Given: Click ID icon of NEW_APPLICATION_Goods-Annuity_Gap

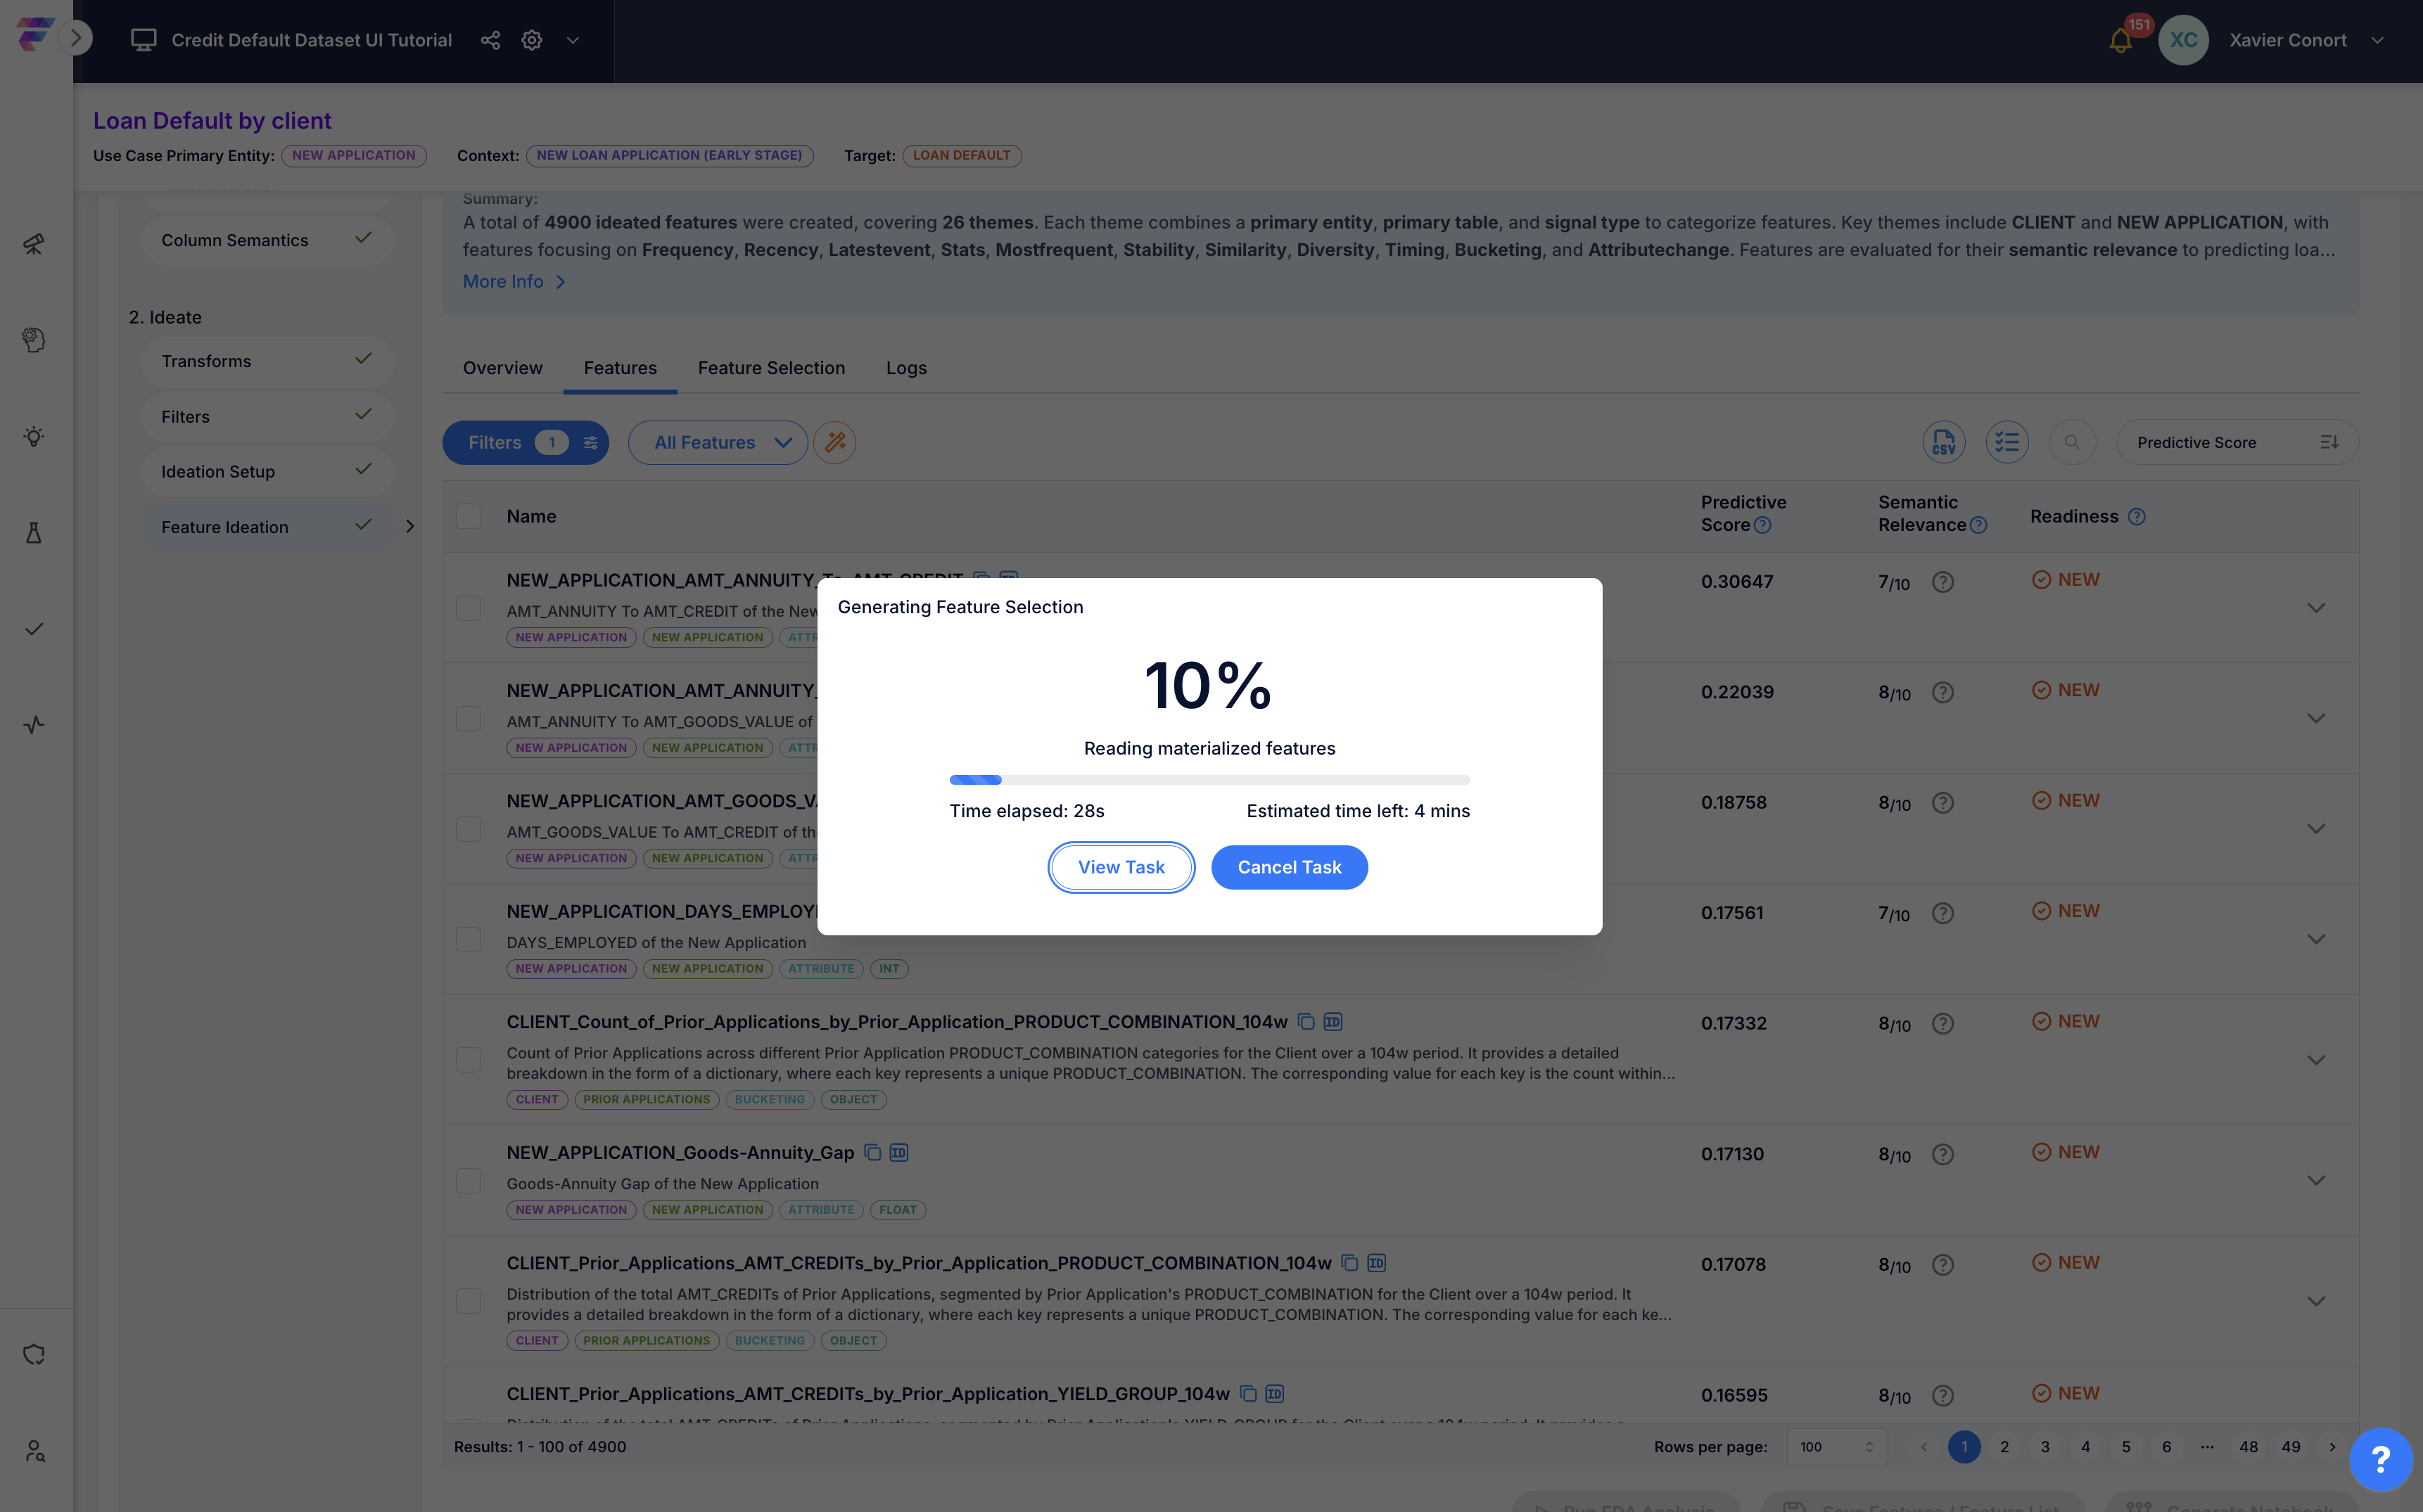Looking at the screenshot, I should coord(898,1153).
